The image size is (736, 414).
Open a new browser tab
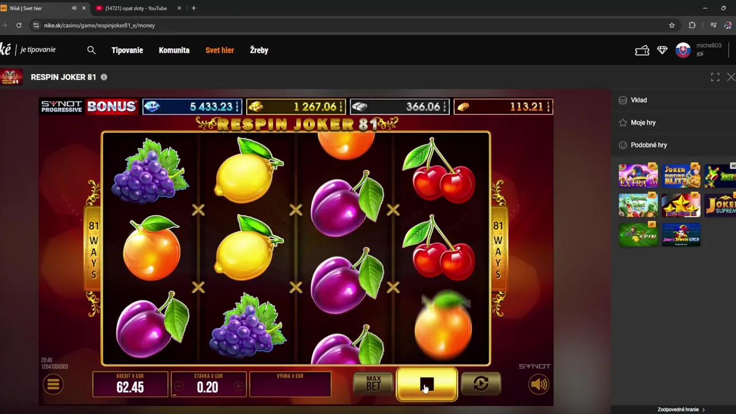point(193,8)
